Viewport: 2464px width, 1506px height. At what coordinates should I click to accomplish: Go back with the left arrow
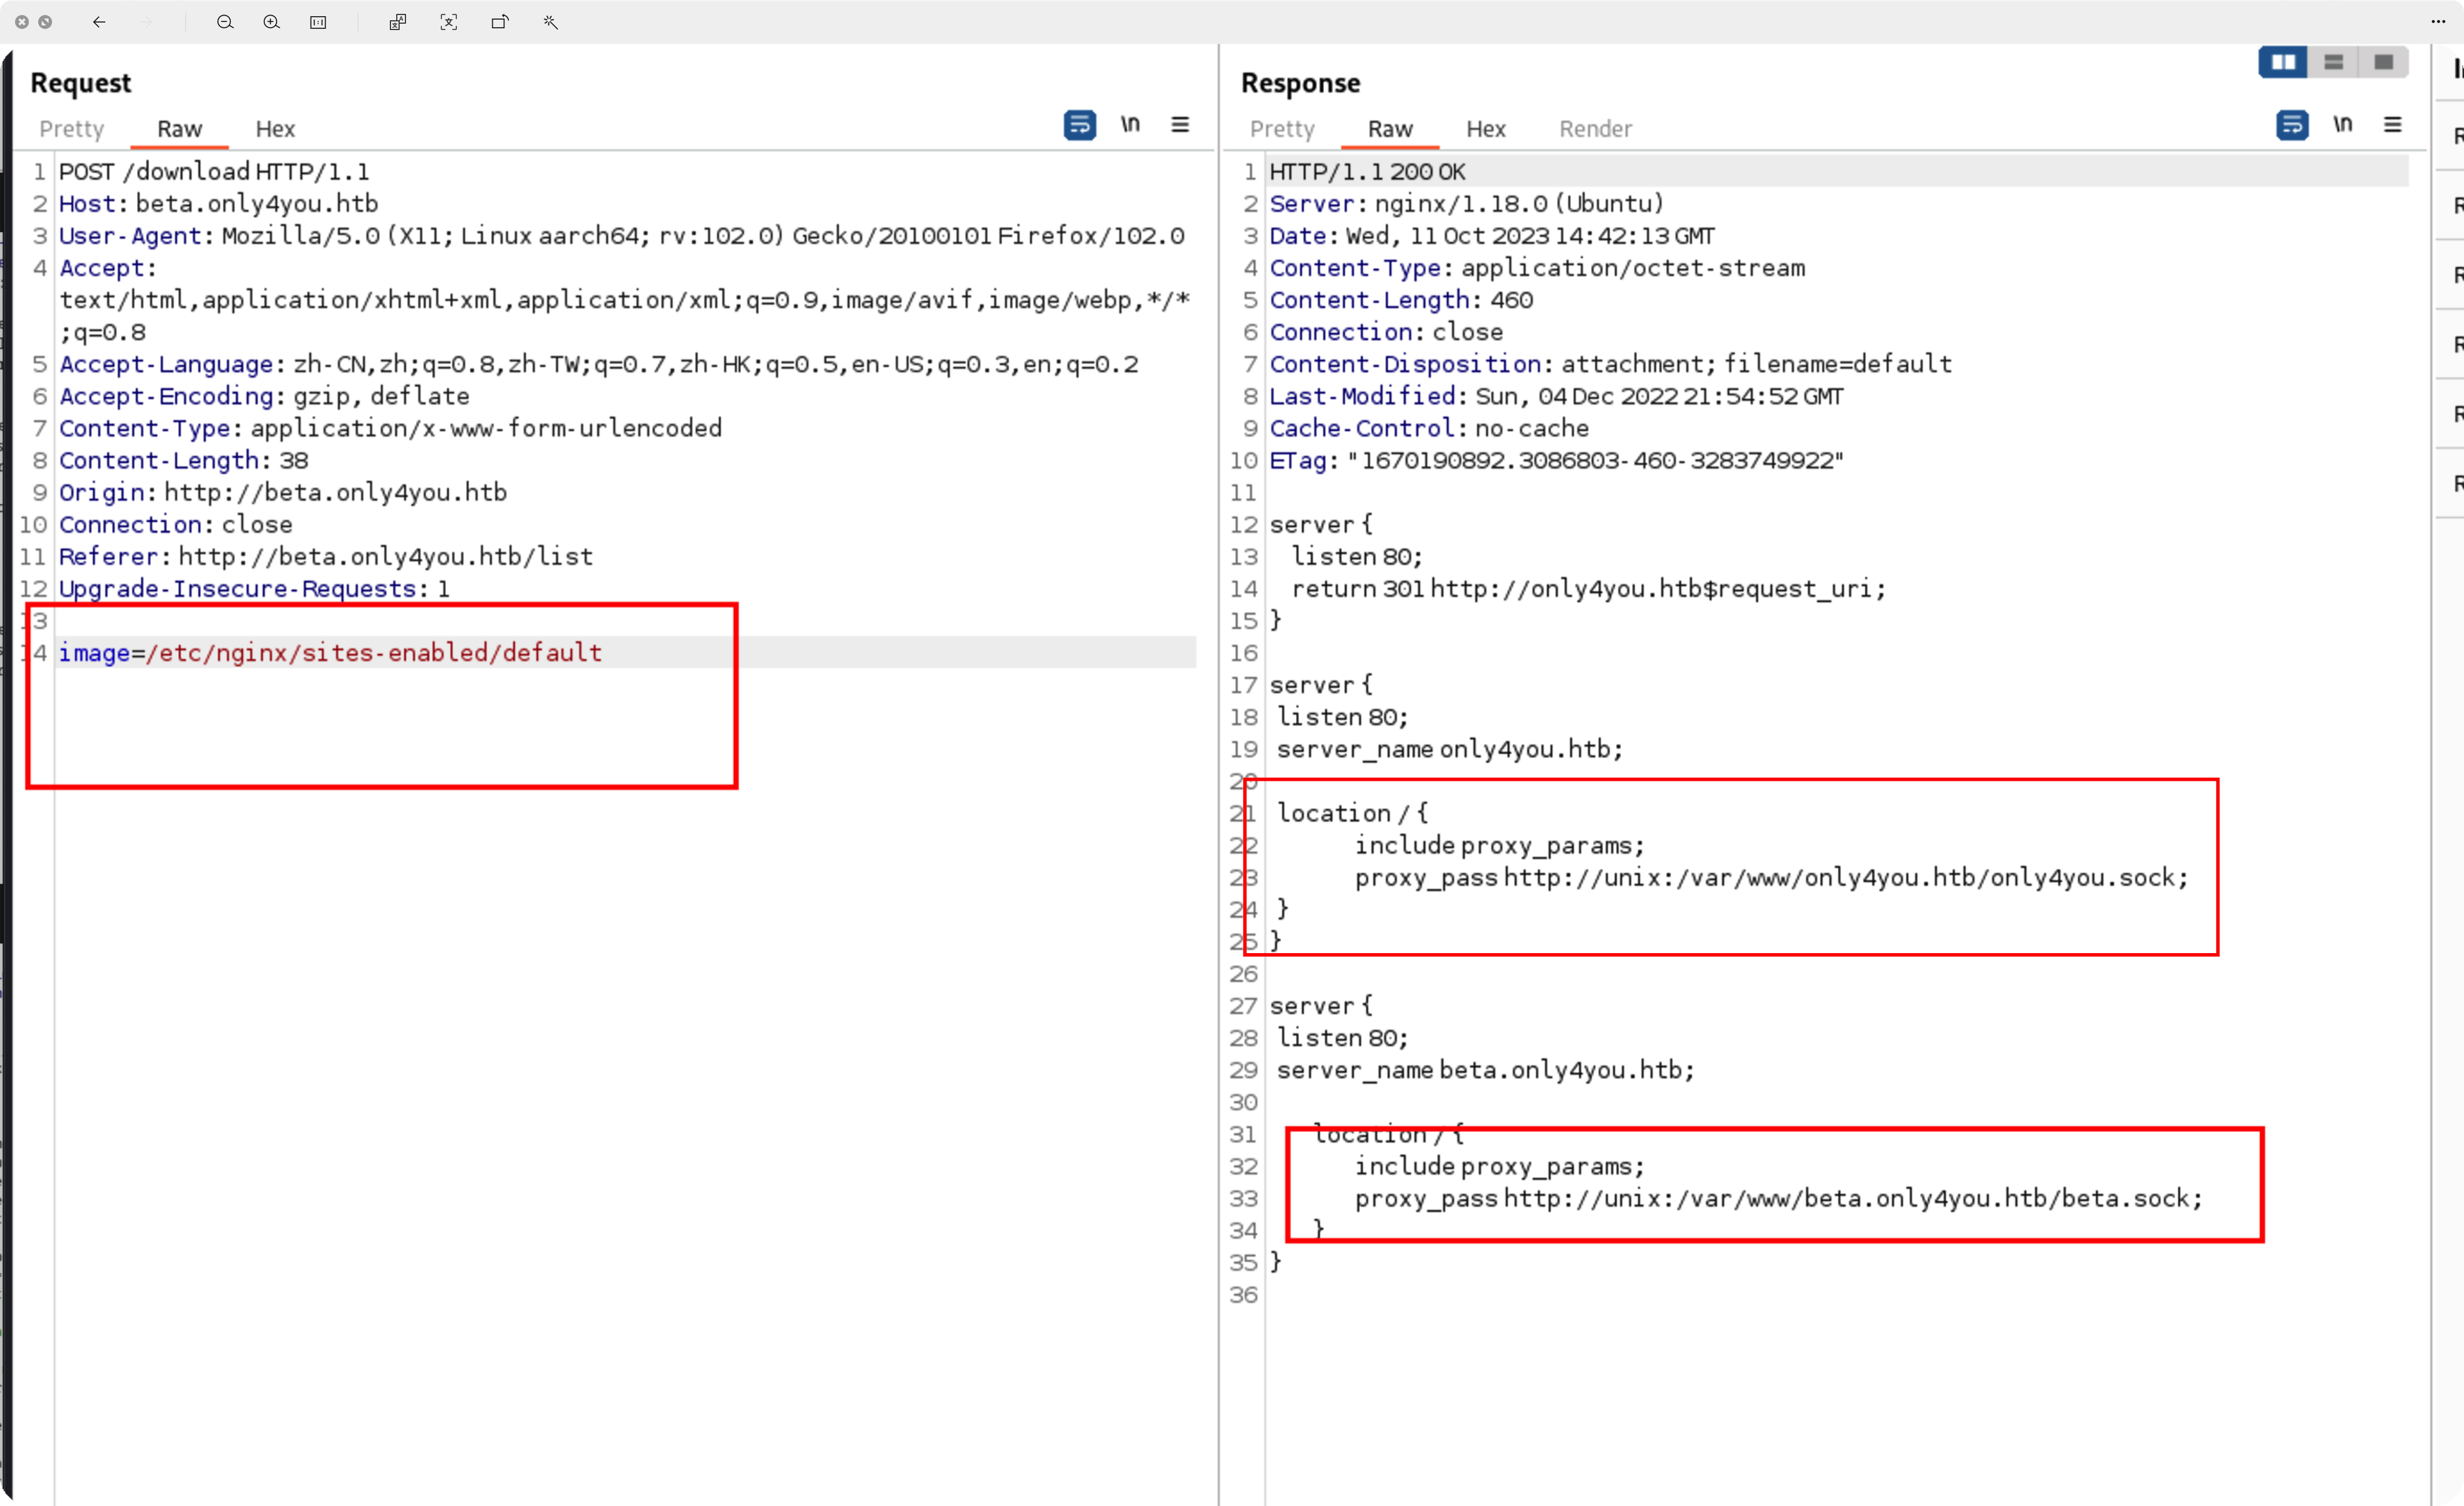tap(99, 22)
